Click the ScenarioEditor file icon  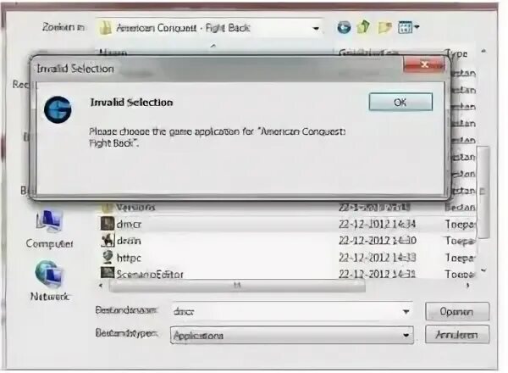108,273
